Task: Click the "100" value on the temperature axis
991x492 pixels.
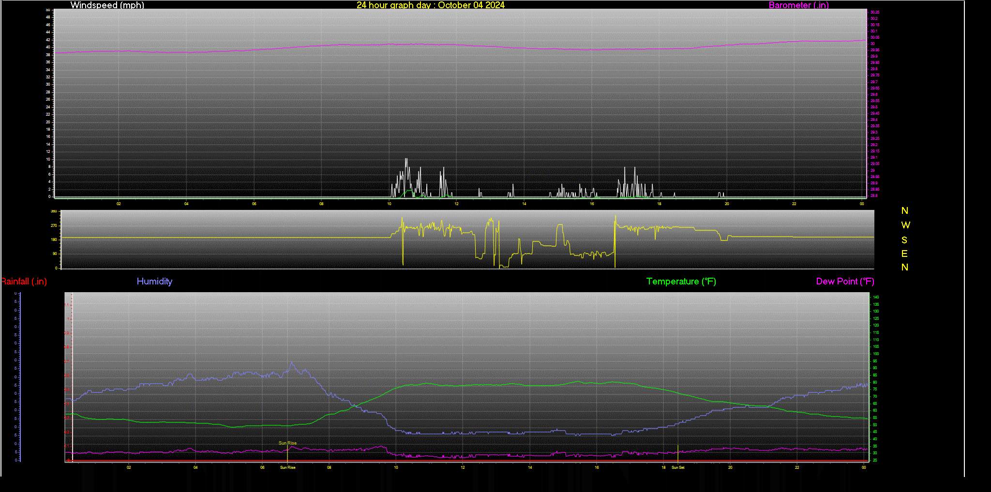Action: 876,354
